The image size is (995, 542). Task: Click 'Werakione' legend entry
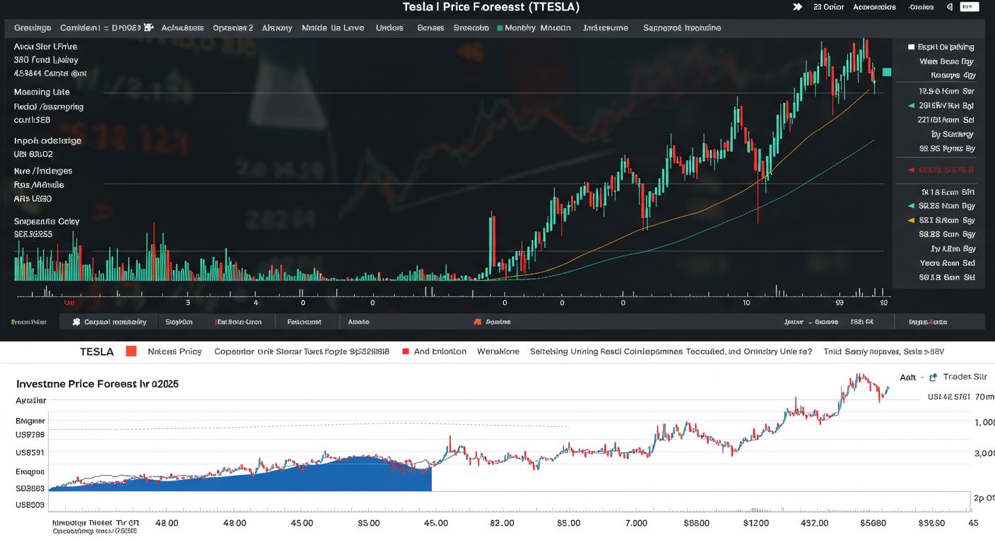coord(498,351)
